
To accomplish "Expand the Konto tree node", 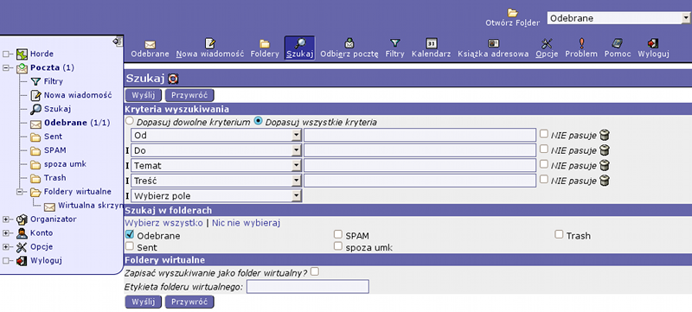I will 6,233.
